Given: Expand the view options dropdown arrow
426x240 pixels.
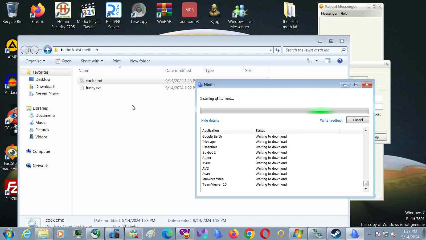Looking at the screenshot, I should tap(317, 61).
